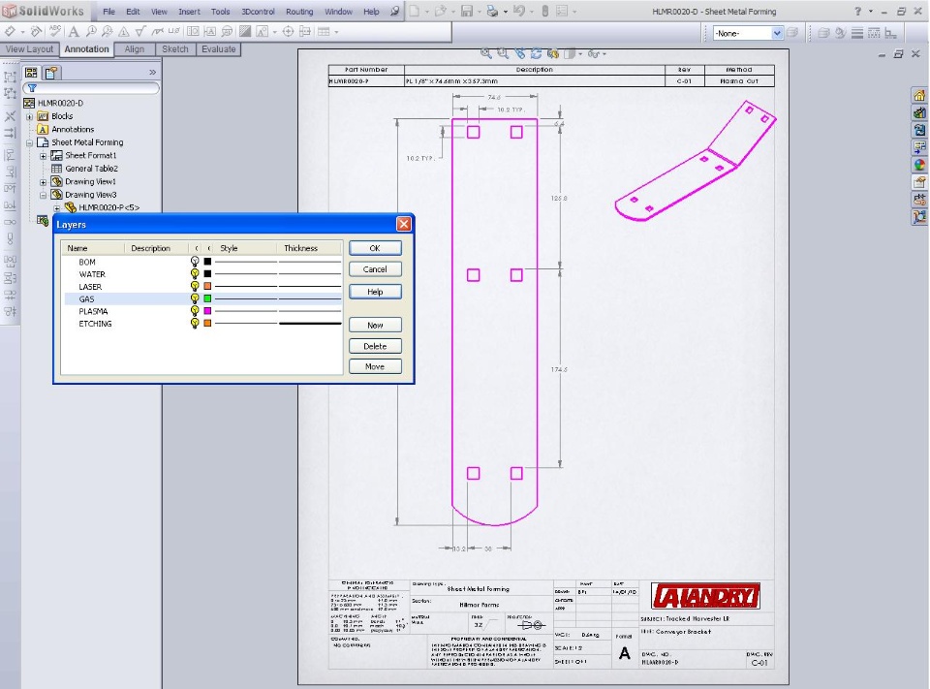
Task: Select the Centerline tool icon
Action: (305, 31)
